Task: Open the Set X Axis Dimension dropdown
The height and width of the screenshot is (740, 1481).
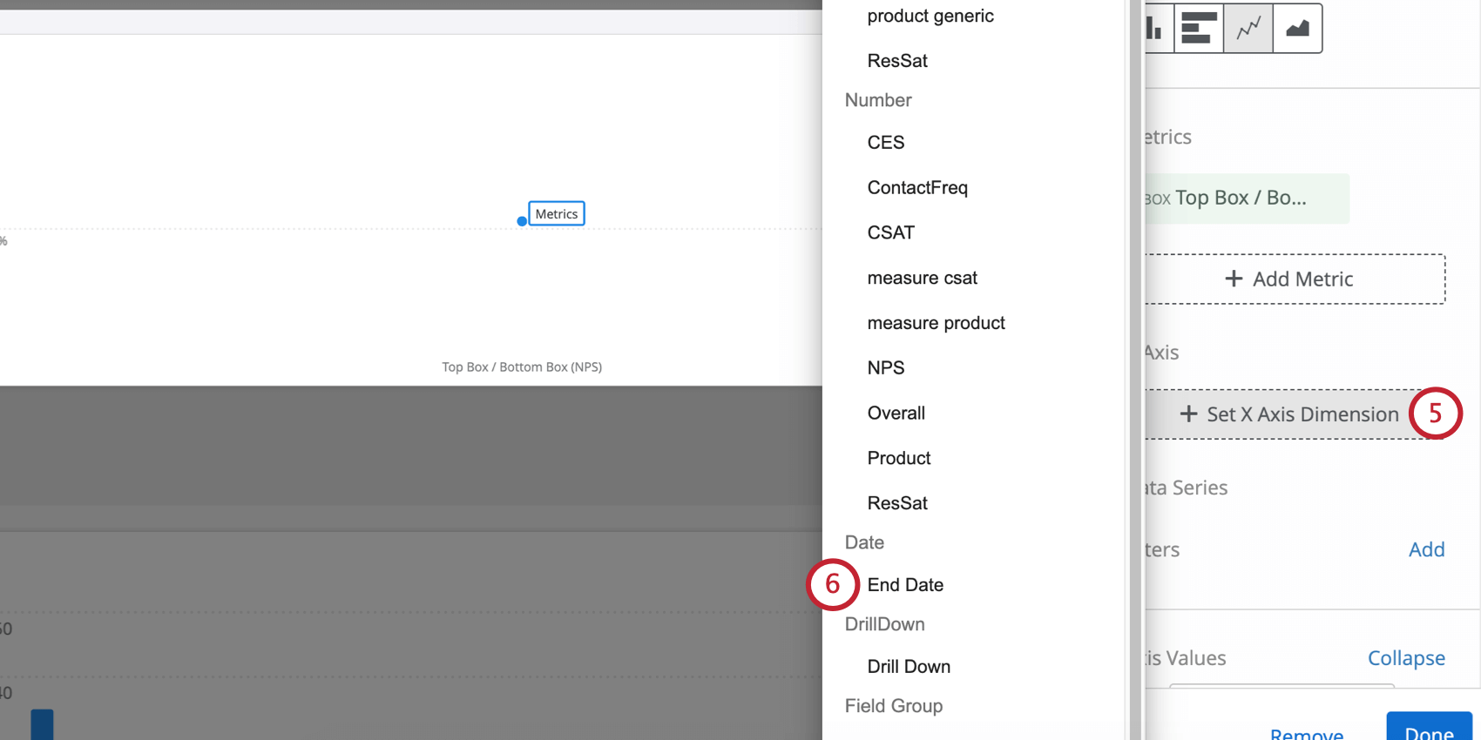Action: (x=1289, y=414)
